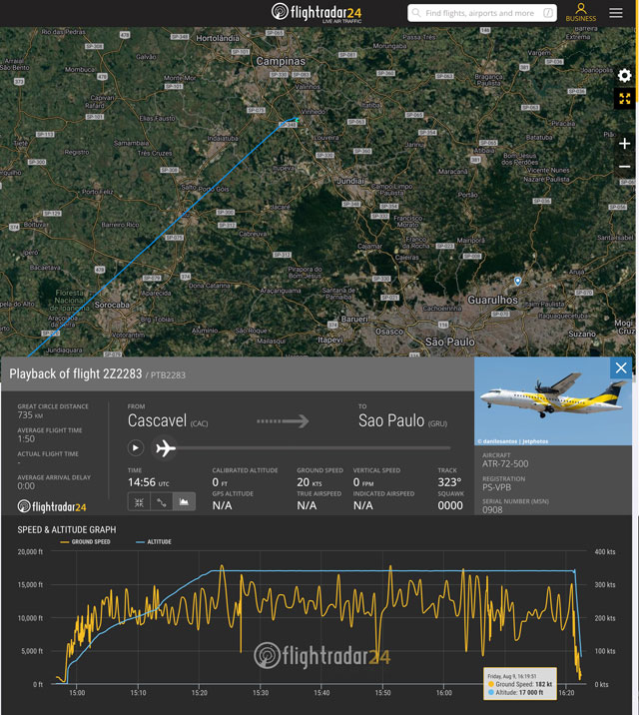Open the Business account profile

coord(580,13)
